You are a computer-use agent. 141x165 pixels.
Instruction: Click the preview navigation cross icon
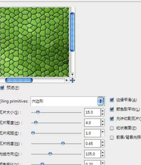tap(72, 80)
